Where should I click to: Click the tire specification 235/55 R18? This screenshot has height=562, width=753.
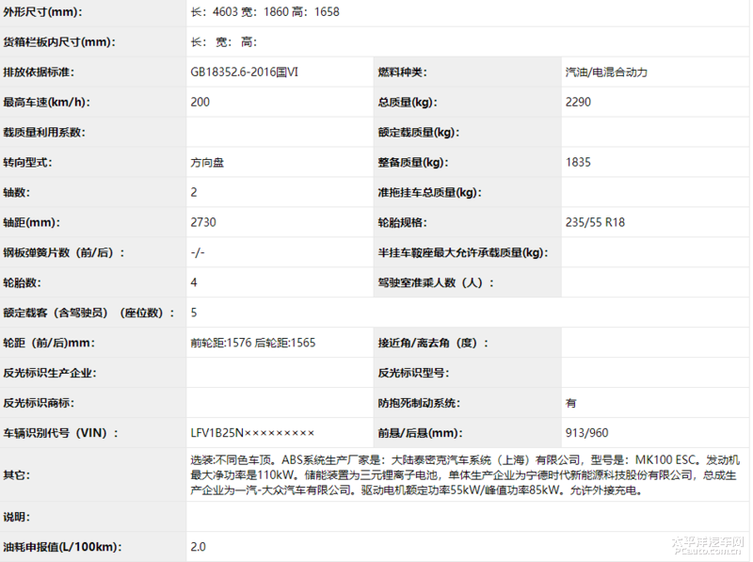tap(595, 222)
